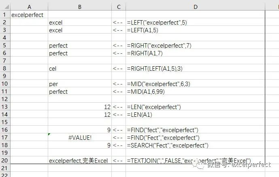The height and width of the screenshot is (177, 279).
Task: Select column B header
Action: tap(80, 7)
